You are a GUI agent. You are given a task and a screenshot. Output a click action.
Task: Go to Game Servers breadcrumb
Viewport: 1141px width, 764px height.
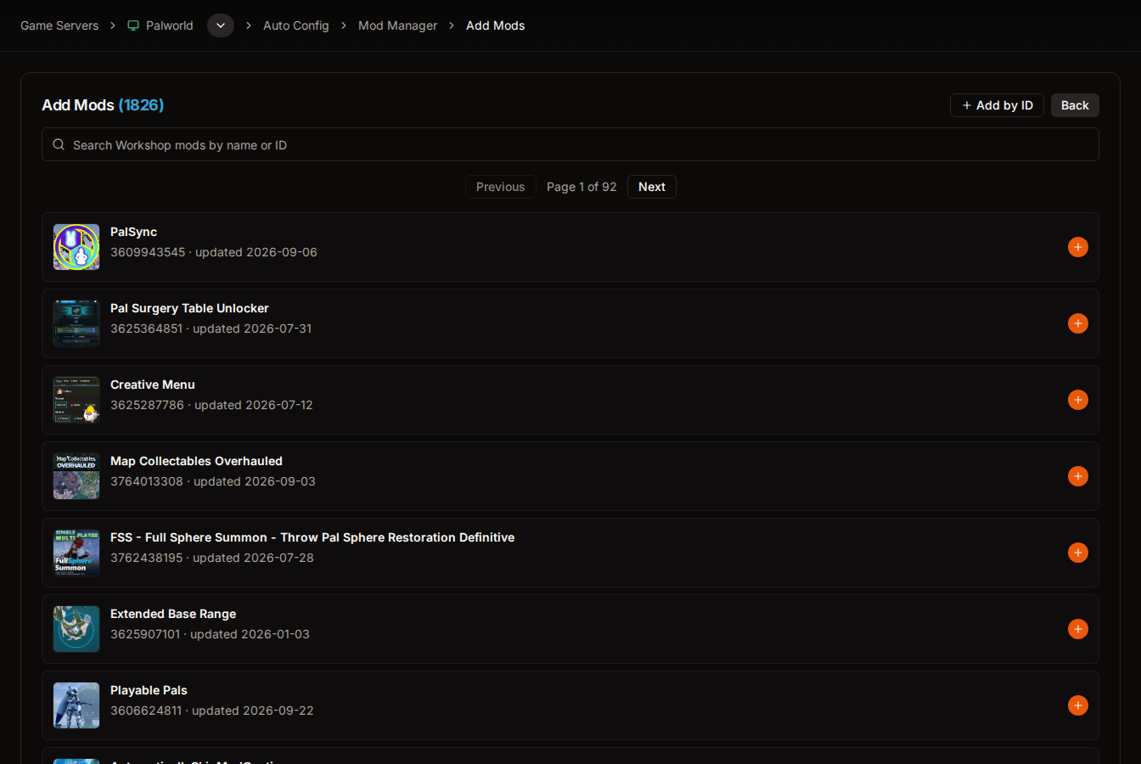tap(59, 25)
